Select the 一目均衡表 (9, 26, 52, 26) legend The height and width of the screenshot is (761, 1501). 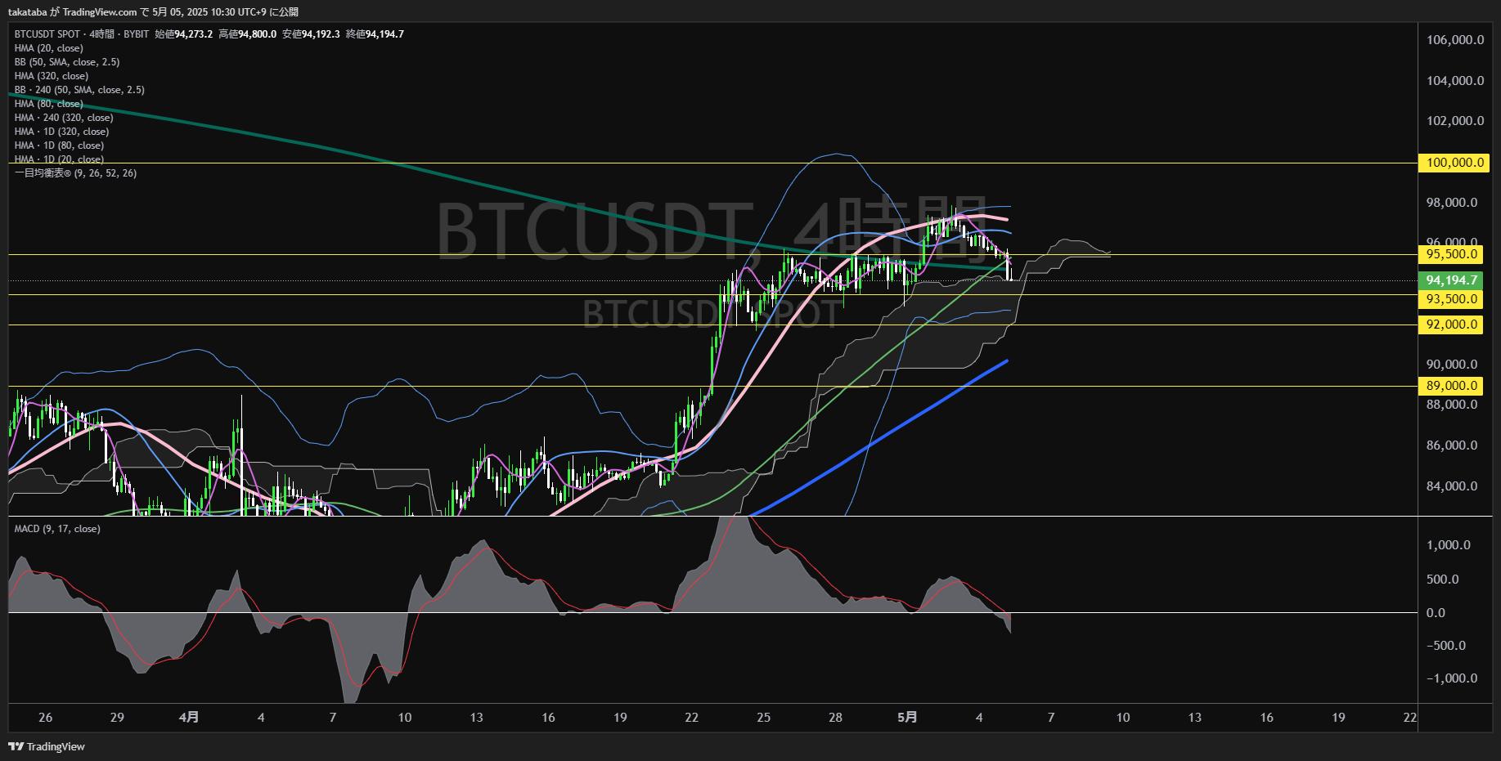[75, 173]
